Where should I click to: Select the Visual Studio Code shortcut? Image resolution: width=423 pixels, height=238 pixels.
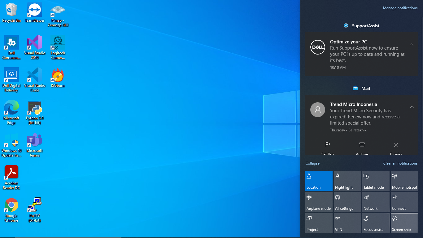[x=35, y=80]
